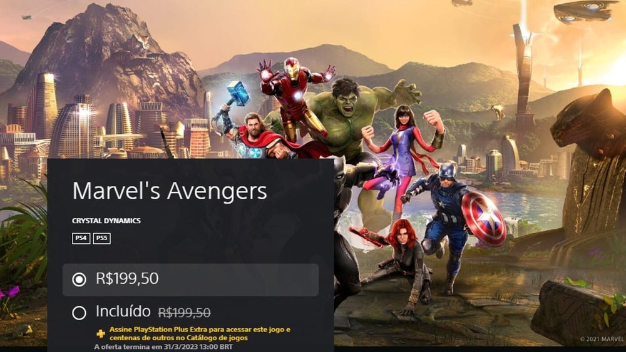Click the yellow PlayStation Plus cross icon

(101, 333)
